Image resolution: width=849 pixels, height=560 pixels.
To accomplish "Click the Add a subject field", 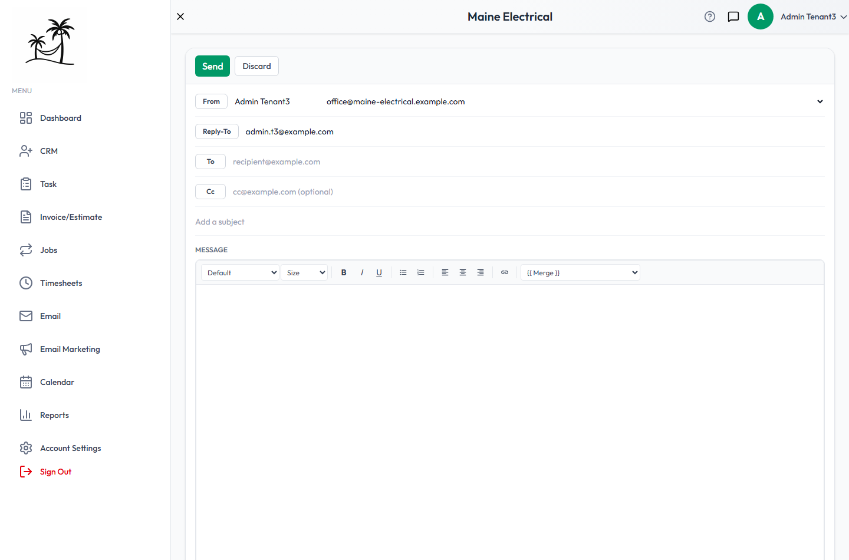I will (x=510, y=222).
